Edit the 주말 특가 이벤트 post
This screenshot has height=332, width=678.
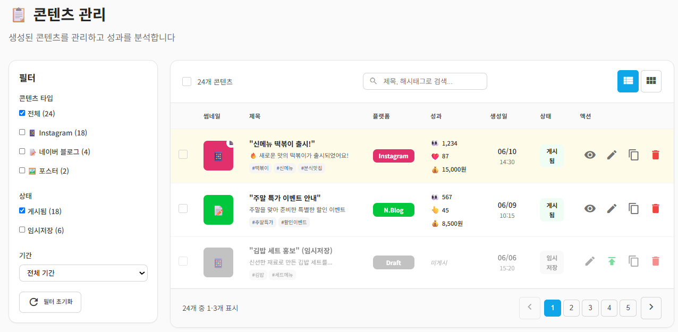click(x=612, y=209)
